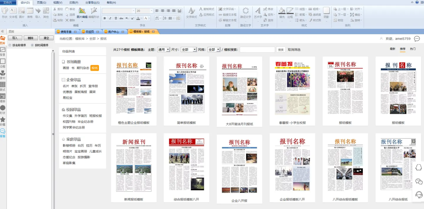The width and height of the screenshot is (424, 209).
Task: Open the 收藏 (favorites) star panel
Action: (x=3, y=121)
